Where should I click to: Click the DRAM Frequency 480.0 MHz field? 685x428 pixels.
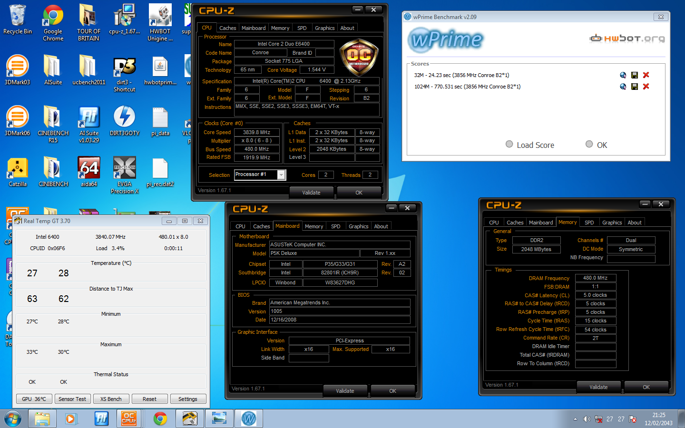point(596,278)
